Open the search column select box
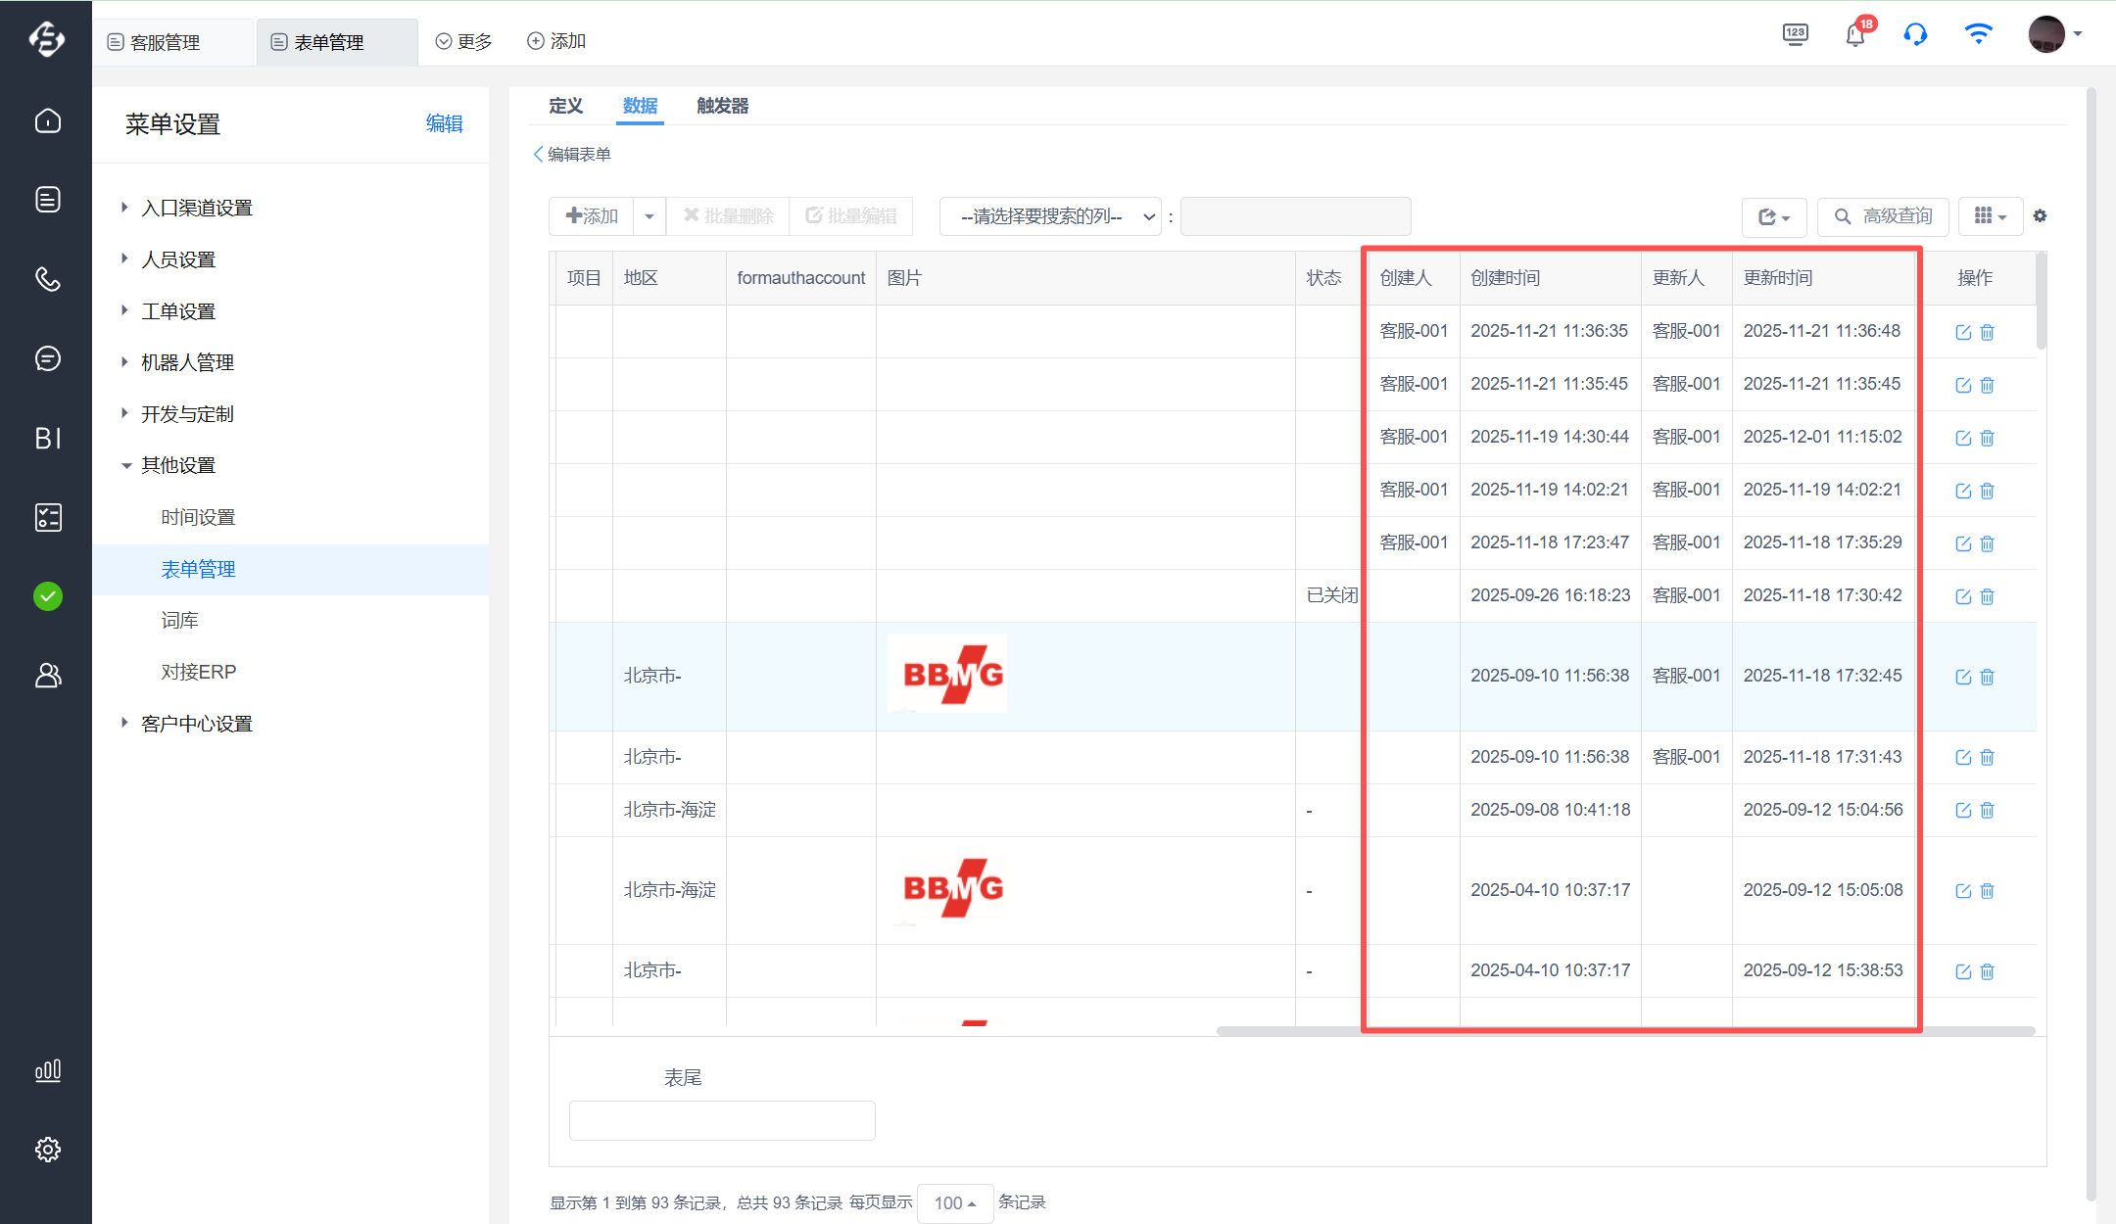This screenshot has width=2116, height=1224. pyautogui.click(x=1049, y=216)
